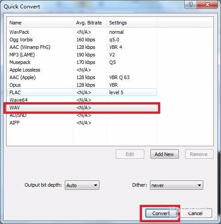Click the Add New button

[x=165, y=154]
